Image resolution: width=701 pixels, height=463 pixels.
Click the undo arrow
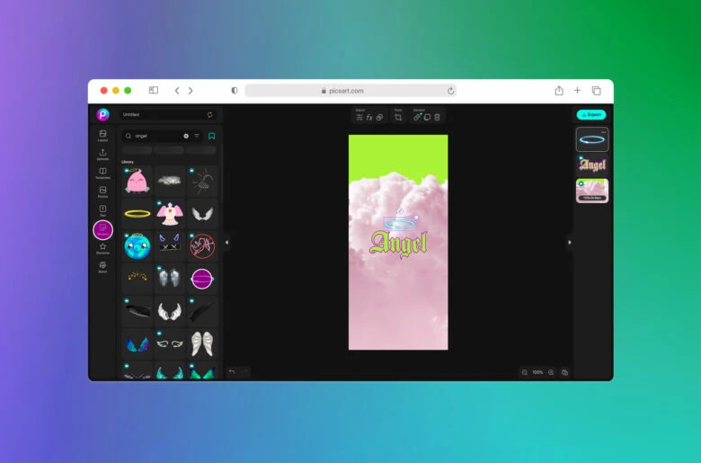[232, 371]
